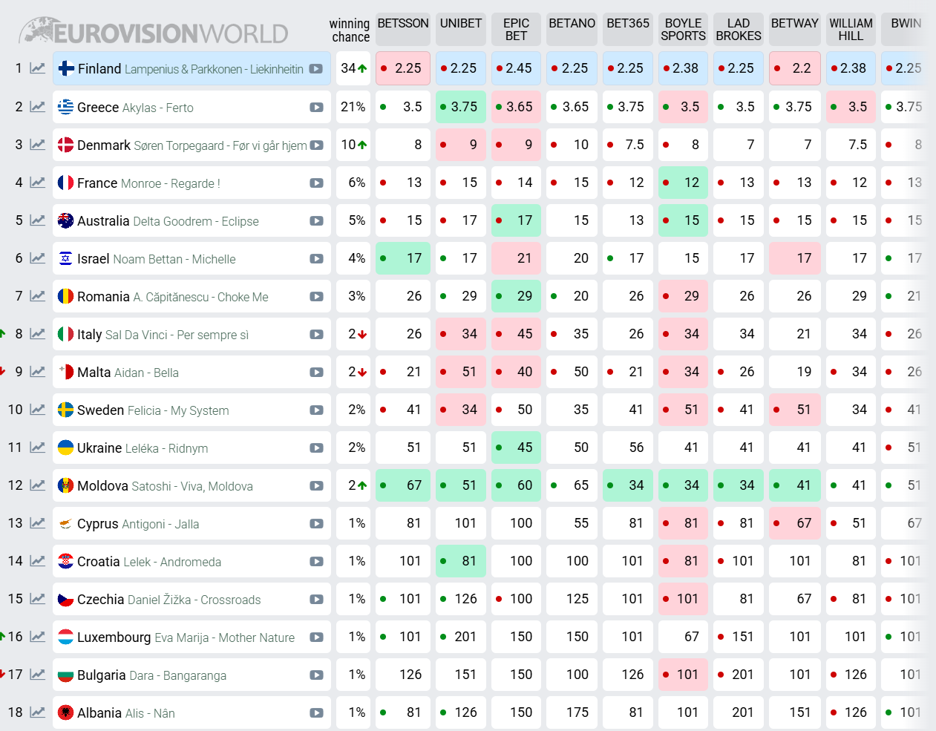Select the WILLIAM HILL bookmaker column header

point(851,30)
